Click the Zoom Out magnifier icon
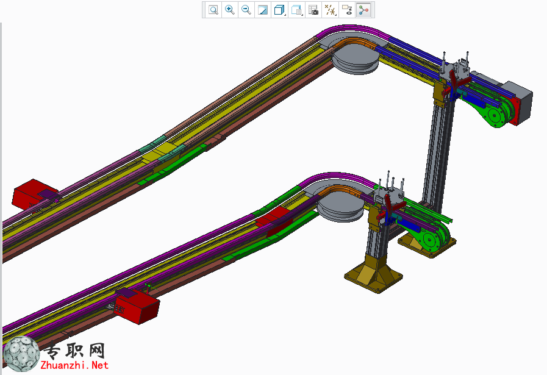Screen dimensions: 547x375 point(246,10)
